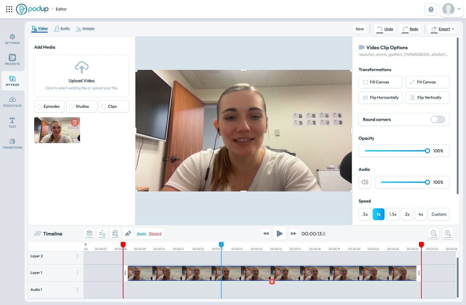Discard the trim changes
466x305 pixels.
[x=155, y=234]
